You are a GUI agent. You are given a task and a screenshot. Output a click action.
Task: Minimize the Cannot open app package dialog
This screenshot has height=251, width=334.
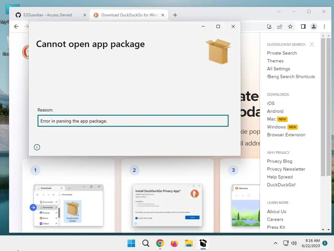[x=203, y=26]
